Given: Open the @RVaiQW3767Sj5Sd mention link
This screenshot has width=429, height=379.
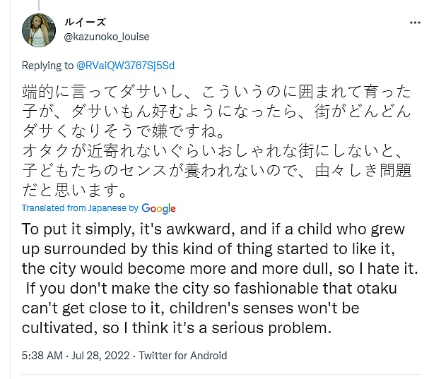Looking at the screenshot, I should pos(125,66).
